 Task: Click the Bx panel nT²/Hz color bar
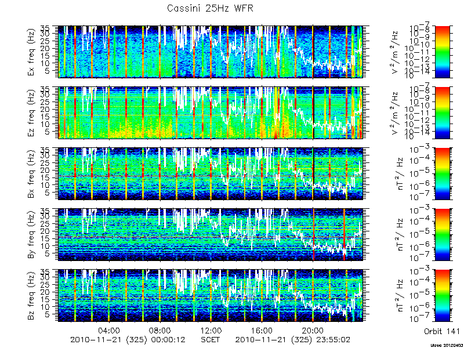(442, 173)
